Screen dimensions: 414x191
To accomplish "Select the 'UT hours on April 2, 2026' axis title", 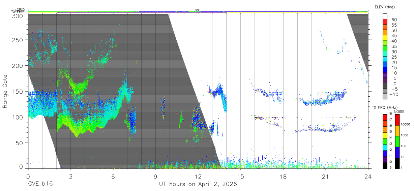I will [198, 184].
